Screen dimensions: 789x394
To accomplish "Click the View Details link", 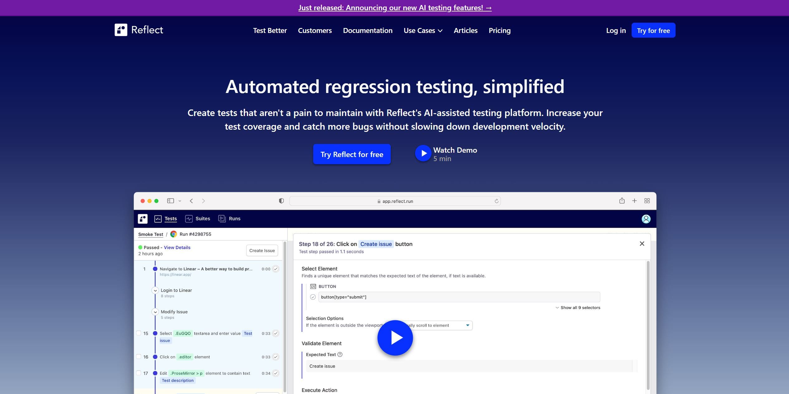I will click(x=177, y=247).
